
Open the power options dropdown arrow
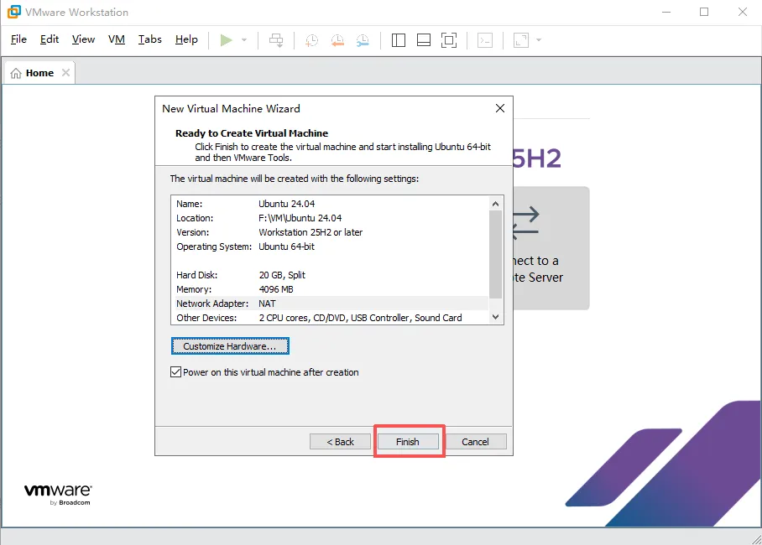[x=244, y=40]
